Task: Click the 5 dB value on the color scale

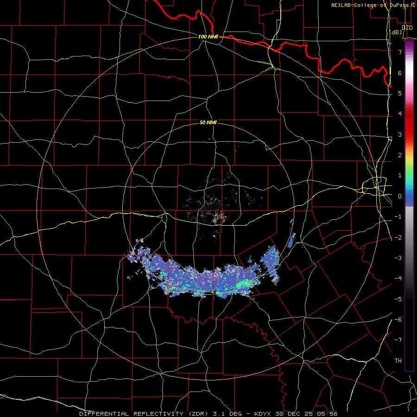Action: [400, 93]
